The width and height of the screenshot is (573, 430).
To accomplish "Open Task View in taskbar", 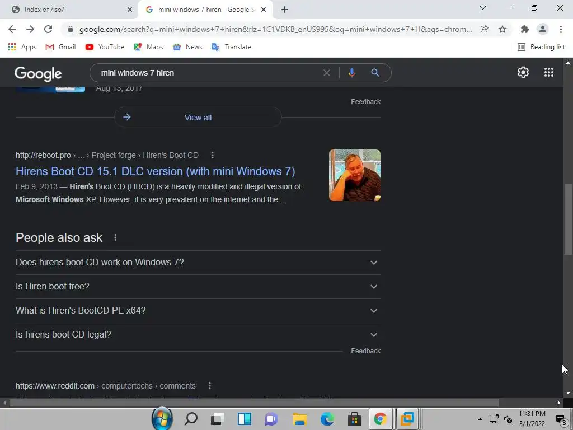I will pyautogui.click(x=218, y=419).
